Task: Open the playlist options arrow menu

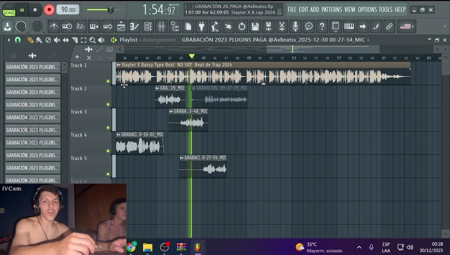Action: click(9, 40)
